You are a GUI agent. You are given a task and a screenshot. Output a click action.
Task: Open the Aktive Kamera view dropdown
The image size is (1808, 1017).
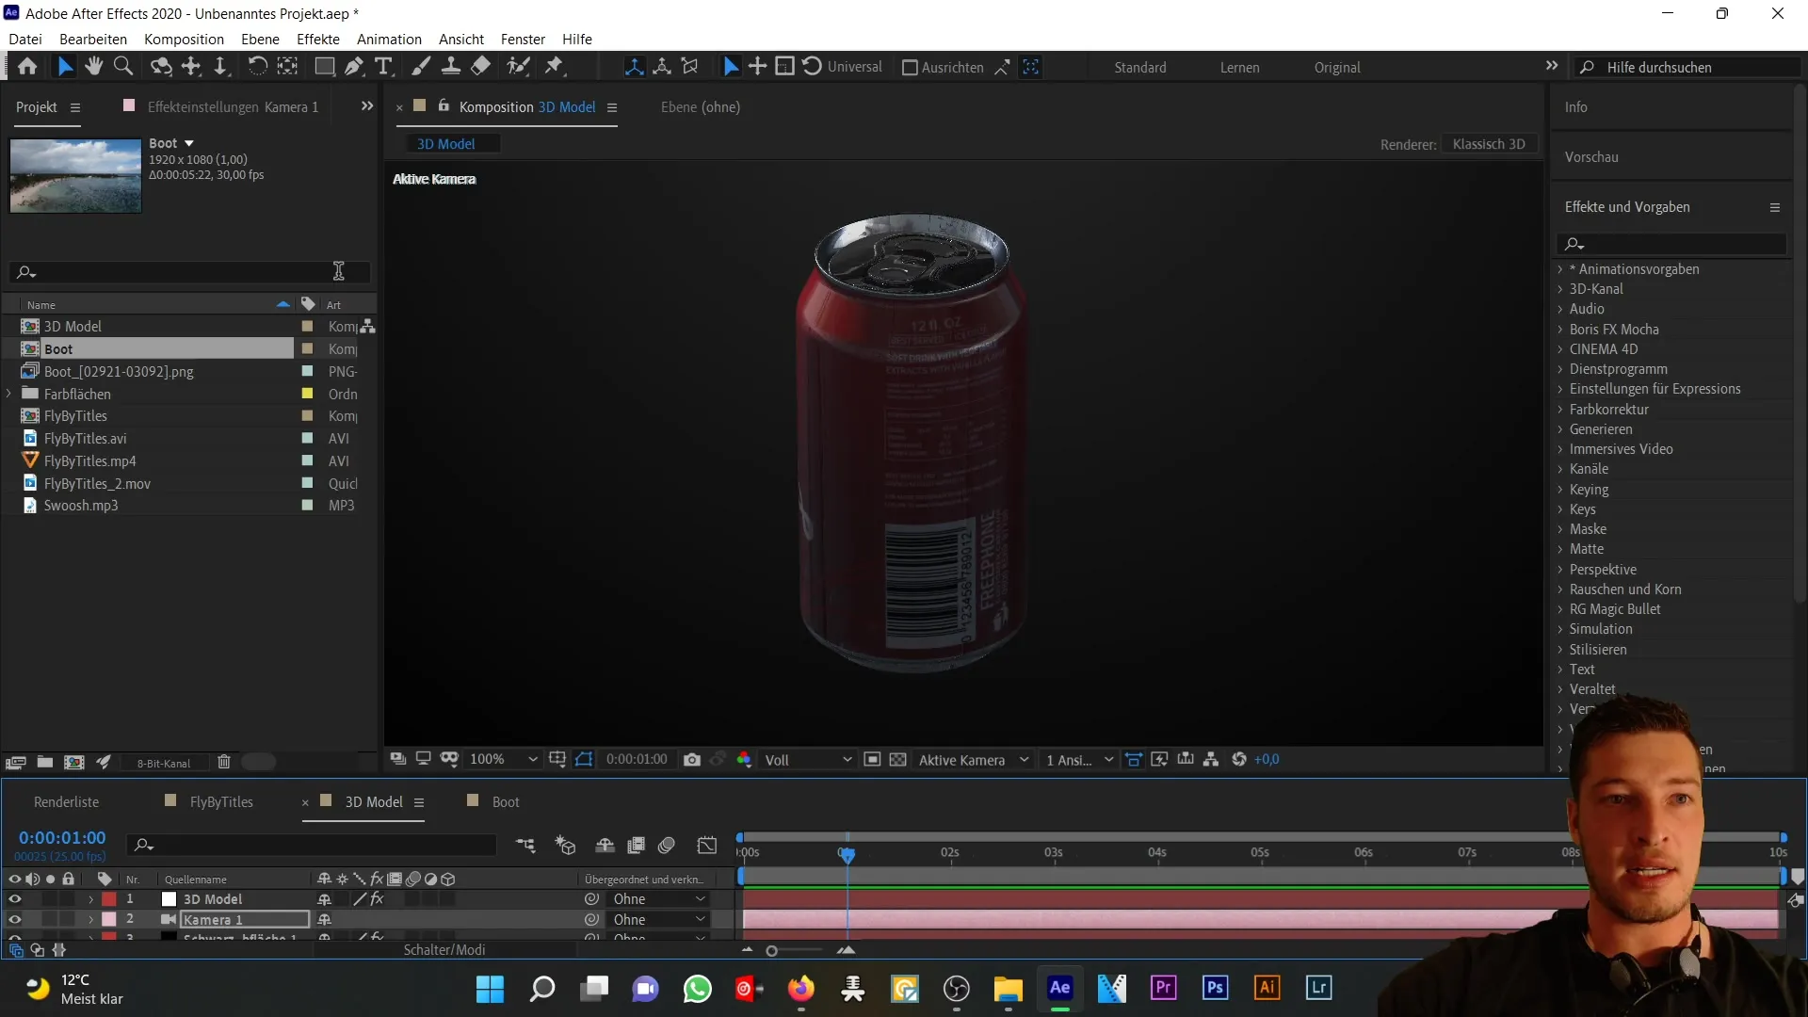pyautogui.click(x=974, y=760)
